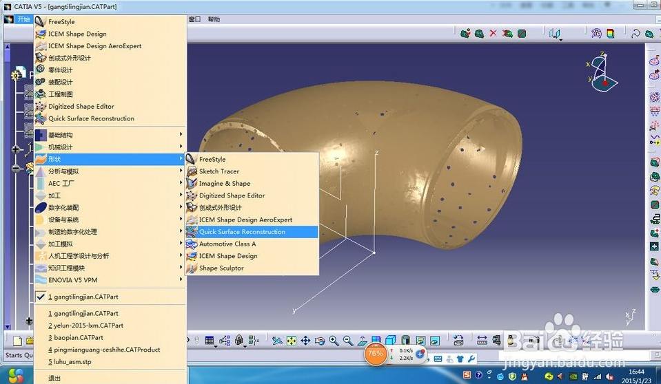The width and height of the screenshot is (661, 384).
Task: Select the Rotate view tool
Action: coord(320,341)
